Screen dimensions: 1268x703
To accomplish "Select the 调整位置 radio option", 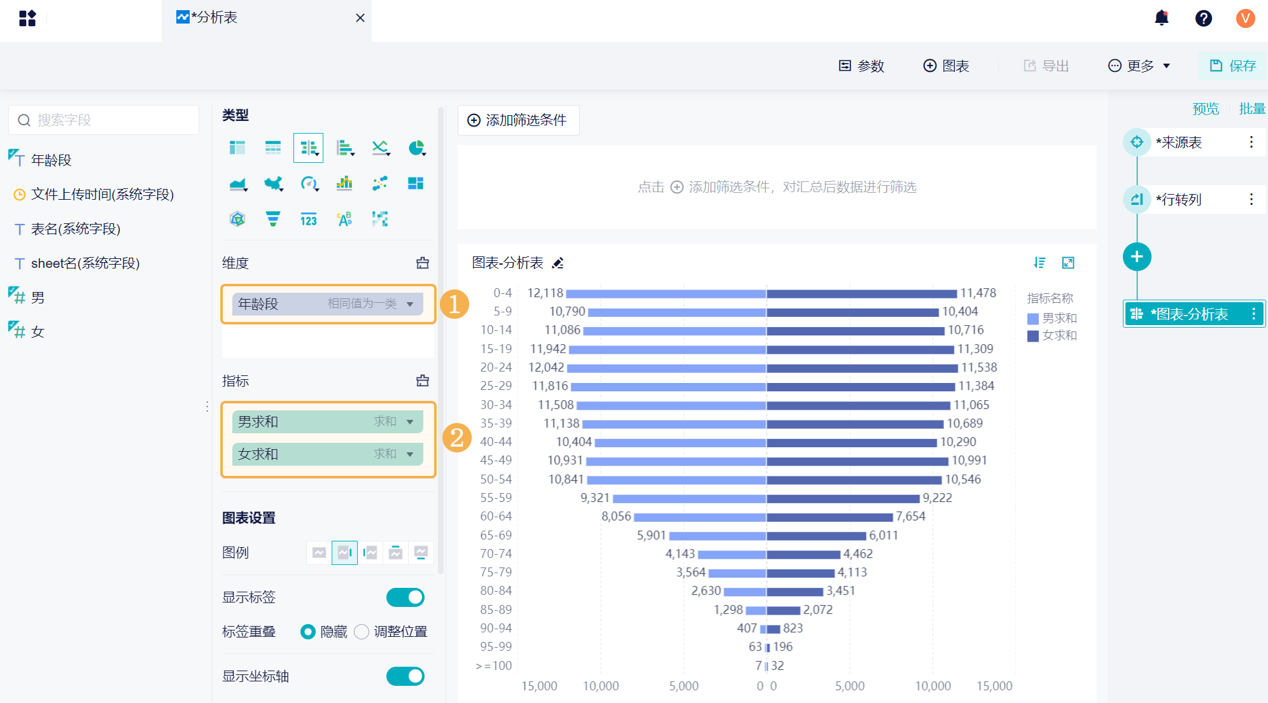I will pyautogui.click(x=362, y=632).
